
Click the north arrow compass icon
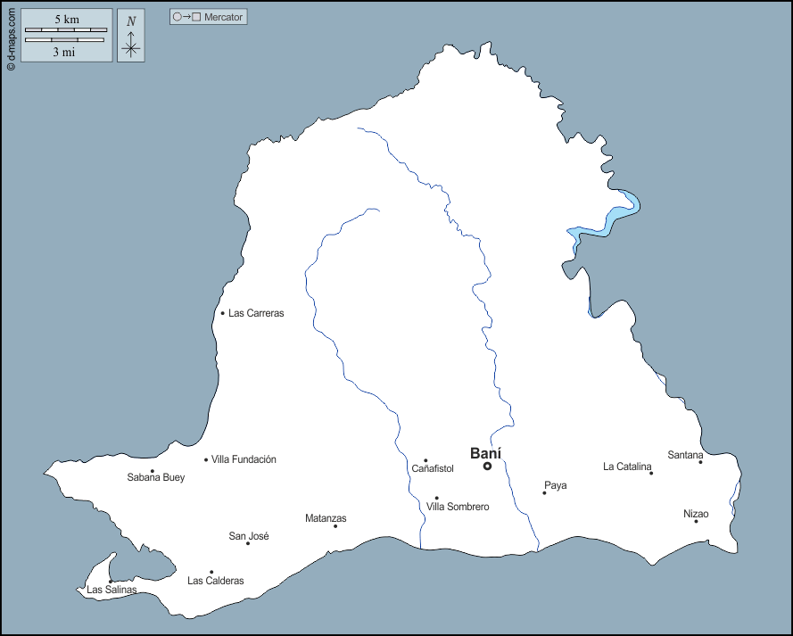tap(131, 36)
